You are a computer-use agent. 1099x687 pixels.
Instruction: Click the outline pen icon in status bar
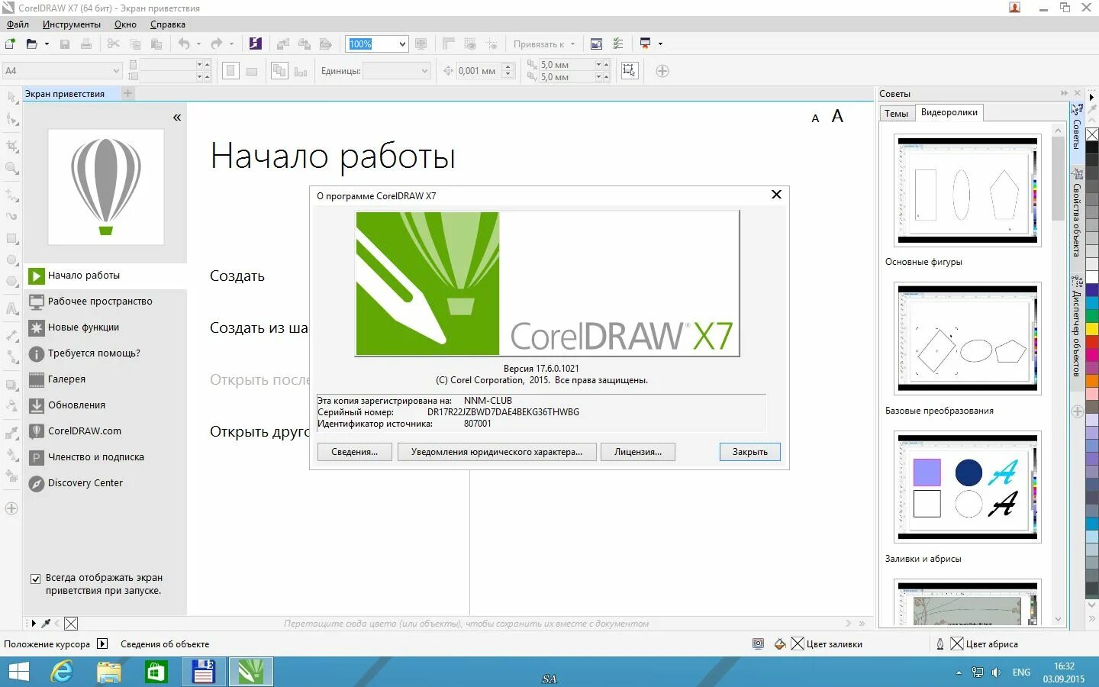click(x=940, y=644)
